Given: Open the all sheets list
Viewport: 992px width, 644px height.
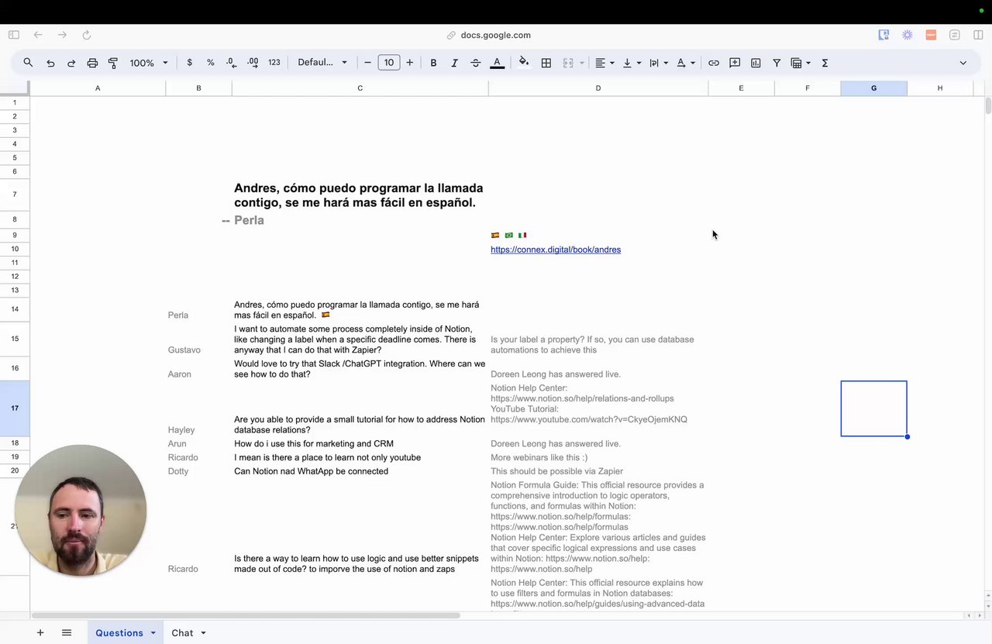Looking at the screenshot, I should coord(67,633).
